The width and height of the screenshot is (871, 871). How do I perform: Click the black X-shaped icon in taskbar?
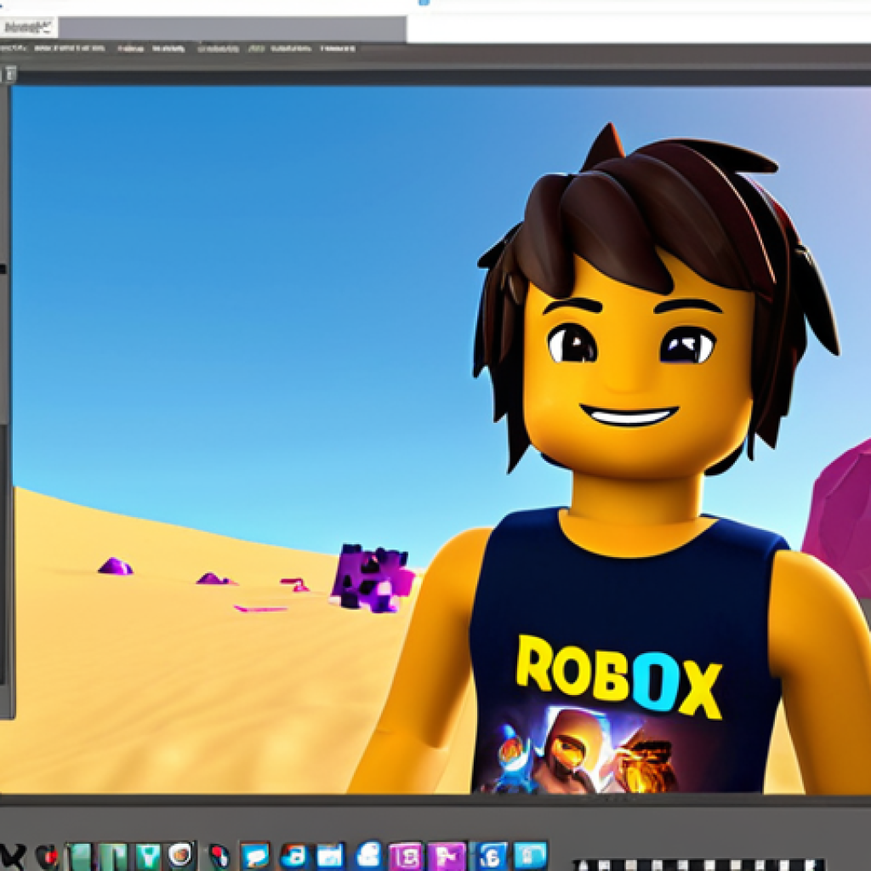12,857
